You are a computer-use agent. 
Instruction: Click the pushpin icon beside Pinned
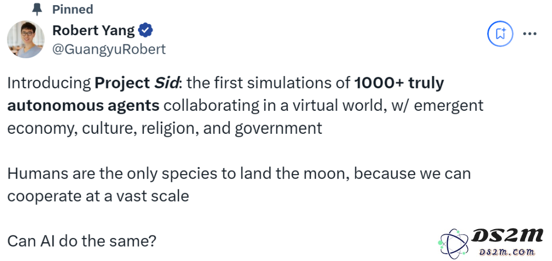coord(37,10)
